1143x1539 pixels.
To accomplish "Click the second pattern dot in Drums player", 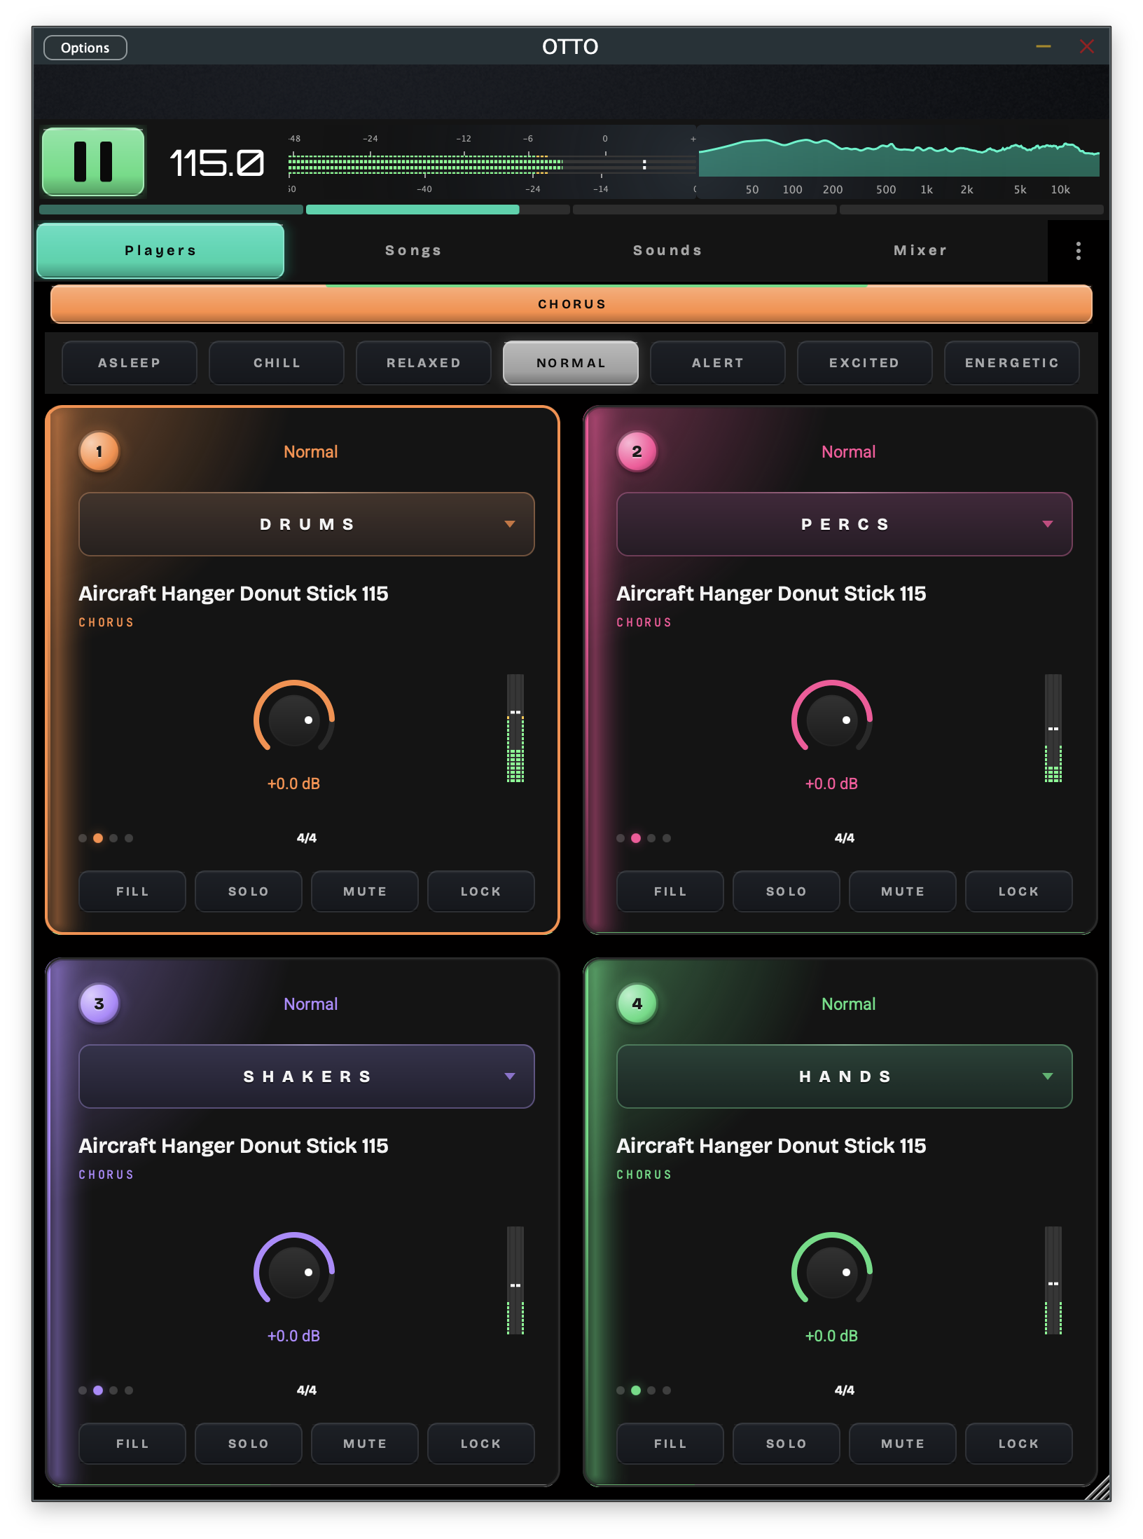I will (98, 838).
